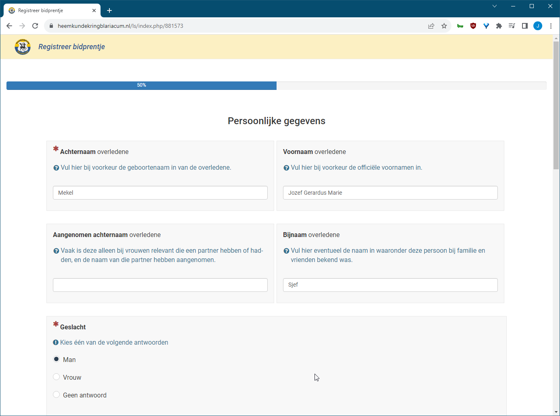Click the Persoonlijke gegevens heading

pyautogui.click(x=277, y=121)
